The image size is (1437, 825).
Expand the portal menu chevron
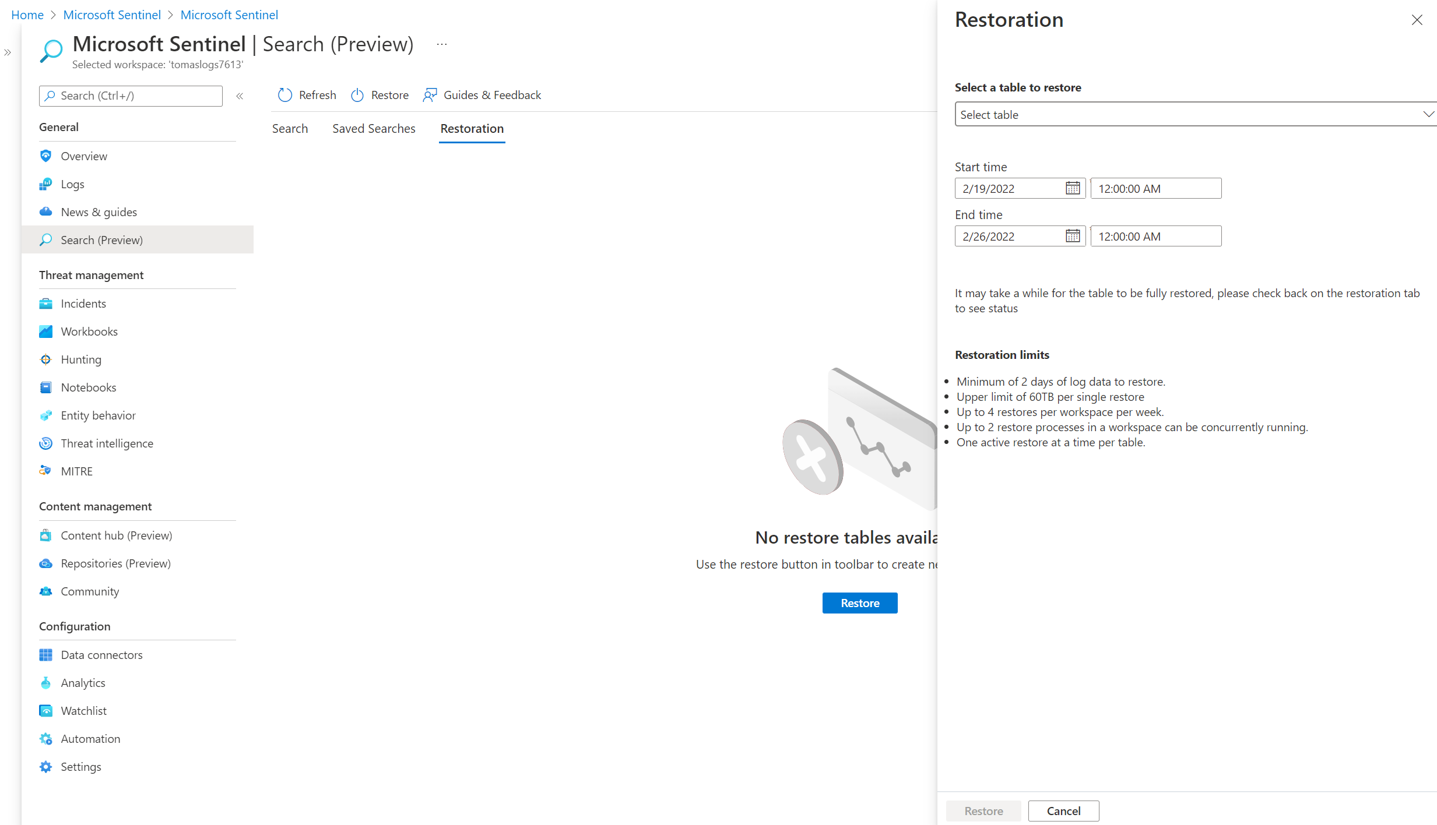[x=8, y=52]
